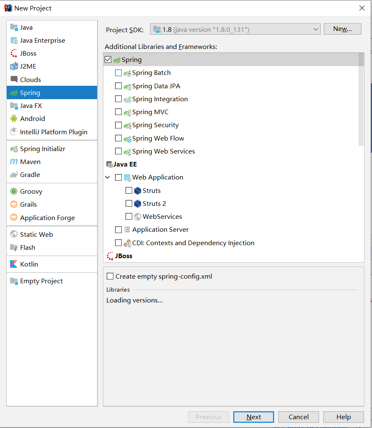Click the CDI beans icon

(x=127, y=243)
